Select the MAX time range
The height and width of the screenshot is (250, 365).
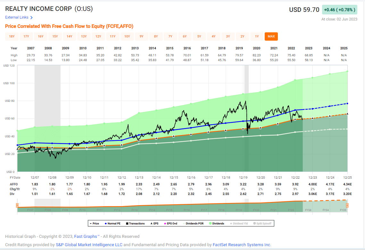point(271,36)
